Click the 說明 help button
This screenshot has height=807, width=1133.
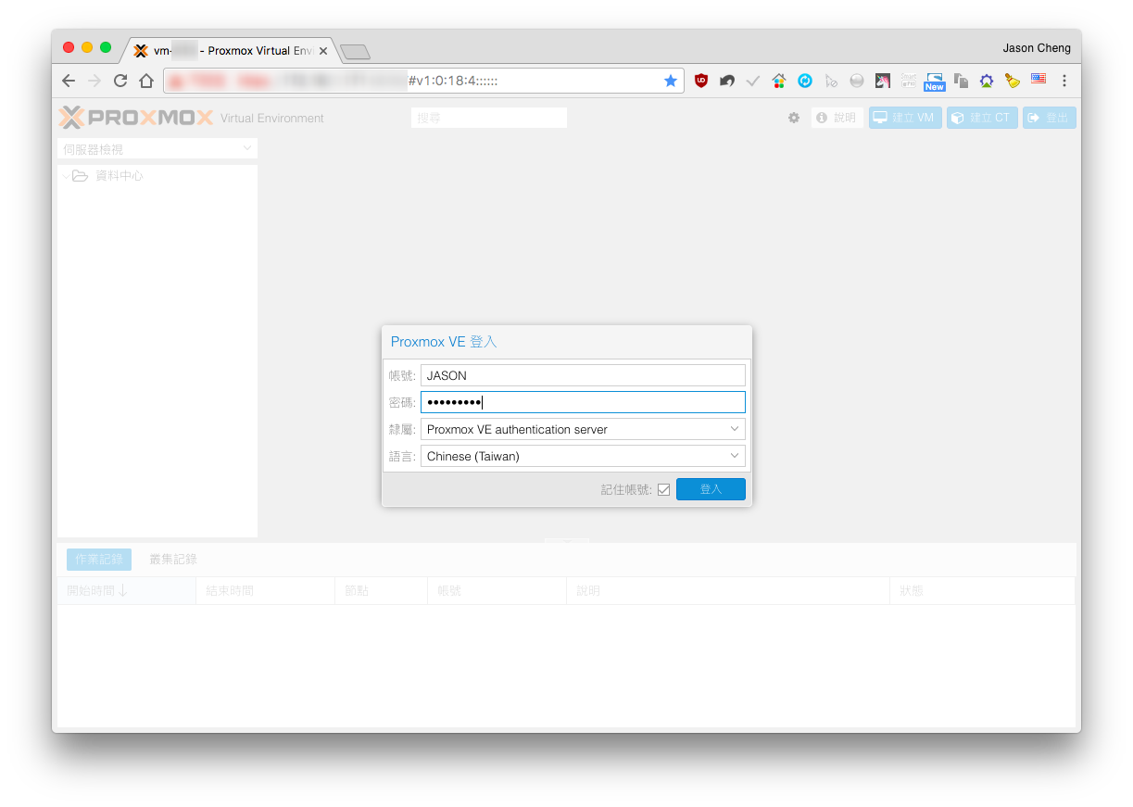point(837,118)
